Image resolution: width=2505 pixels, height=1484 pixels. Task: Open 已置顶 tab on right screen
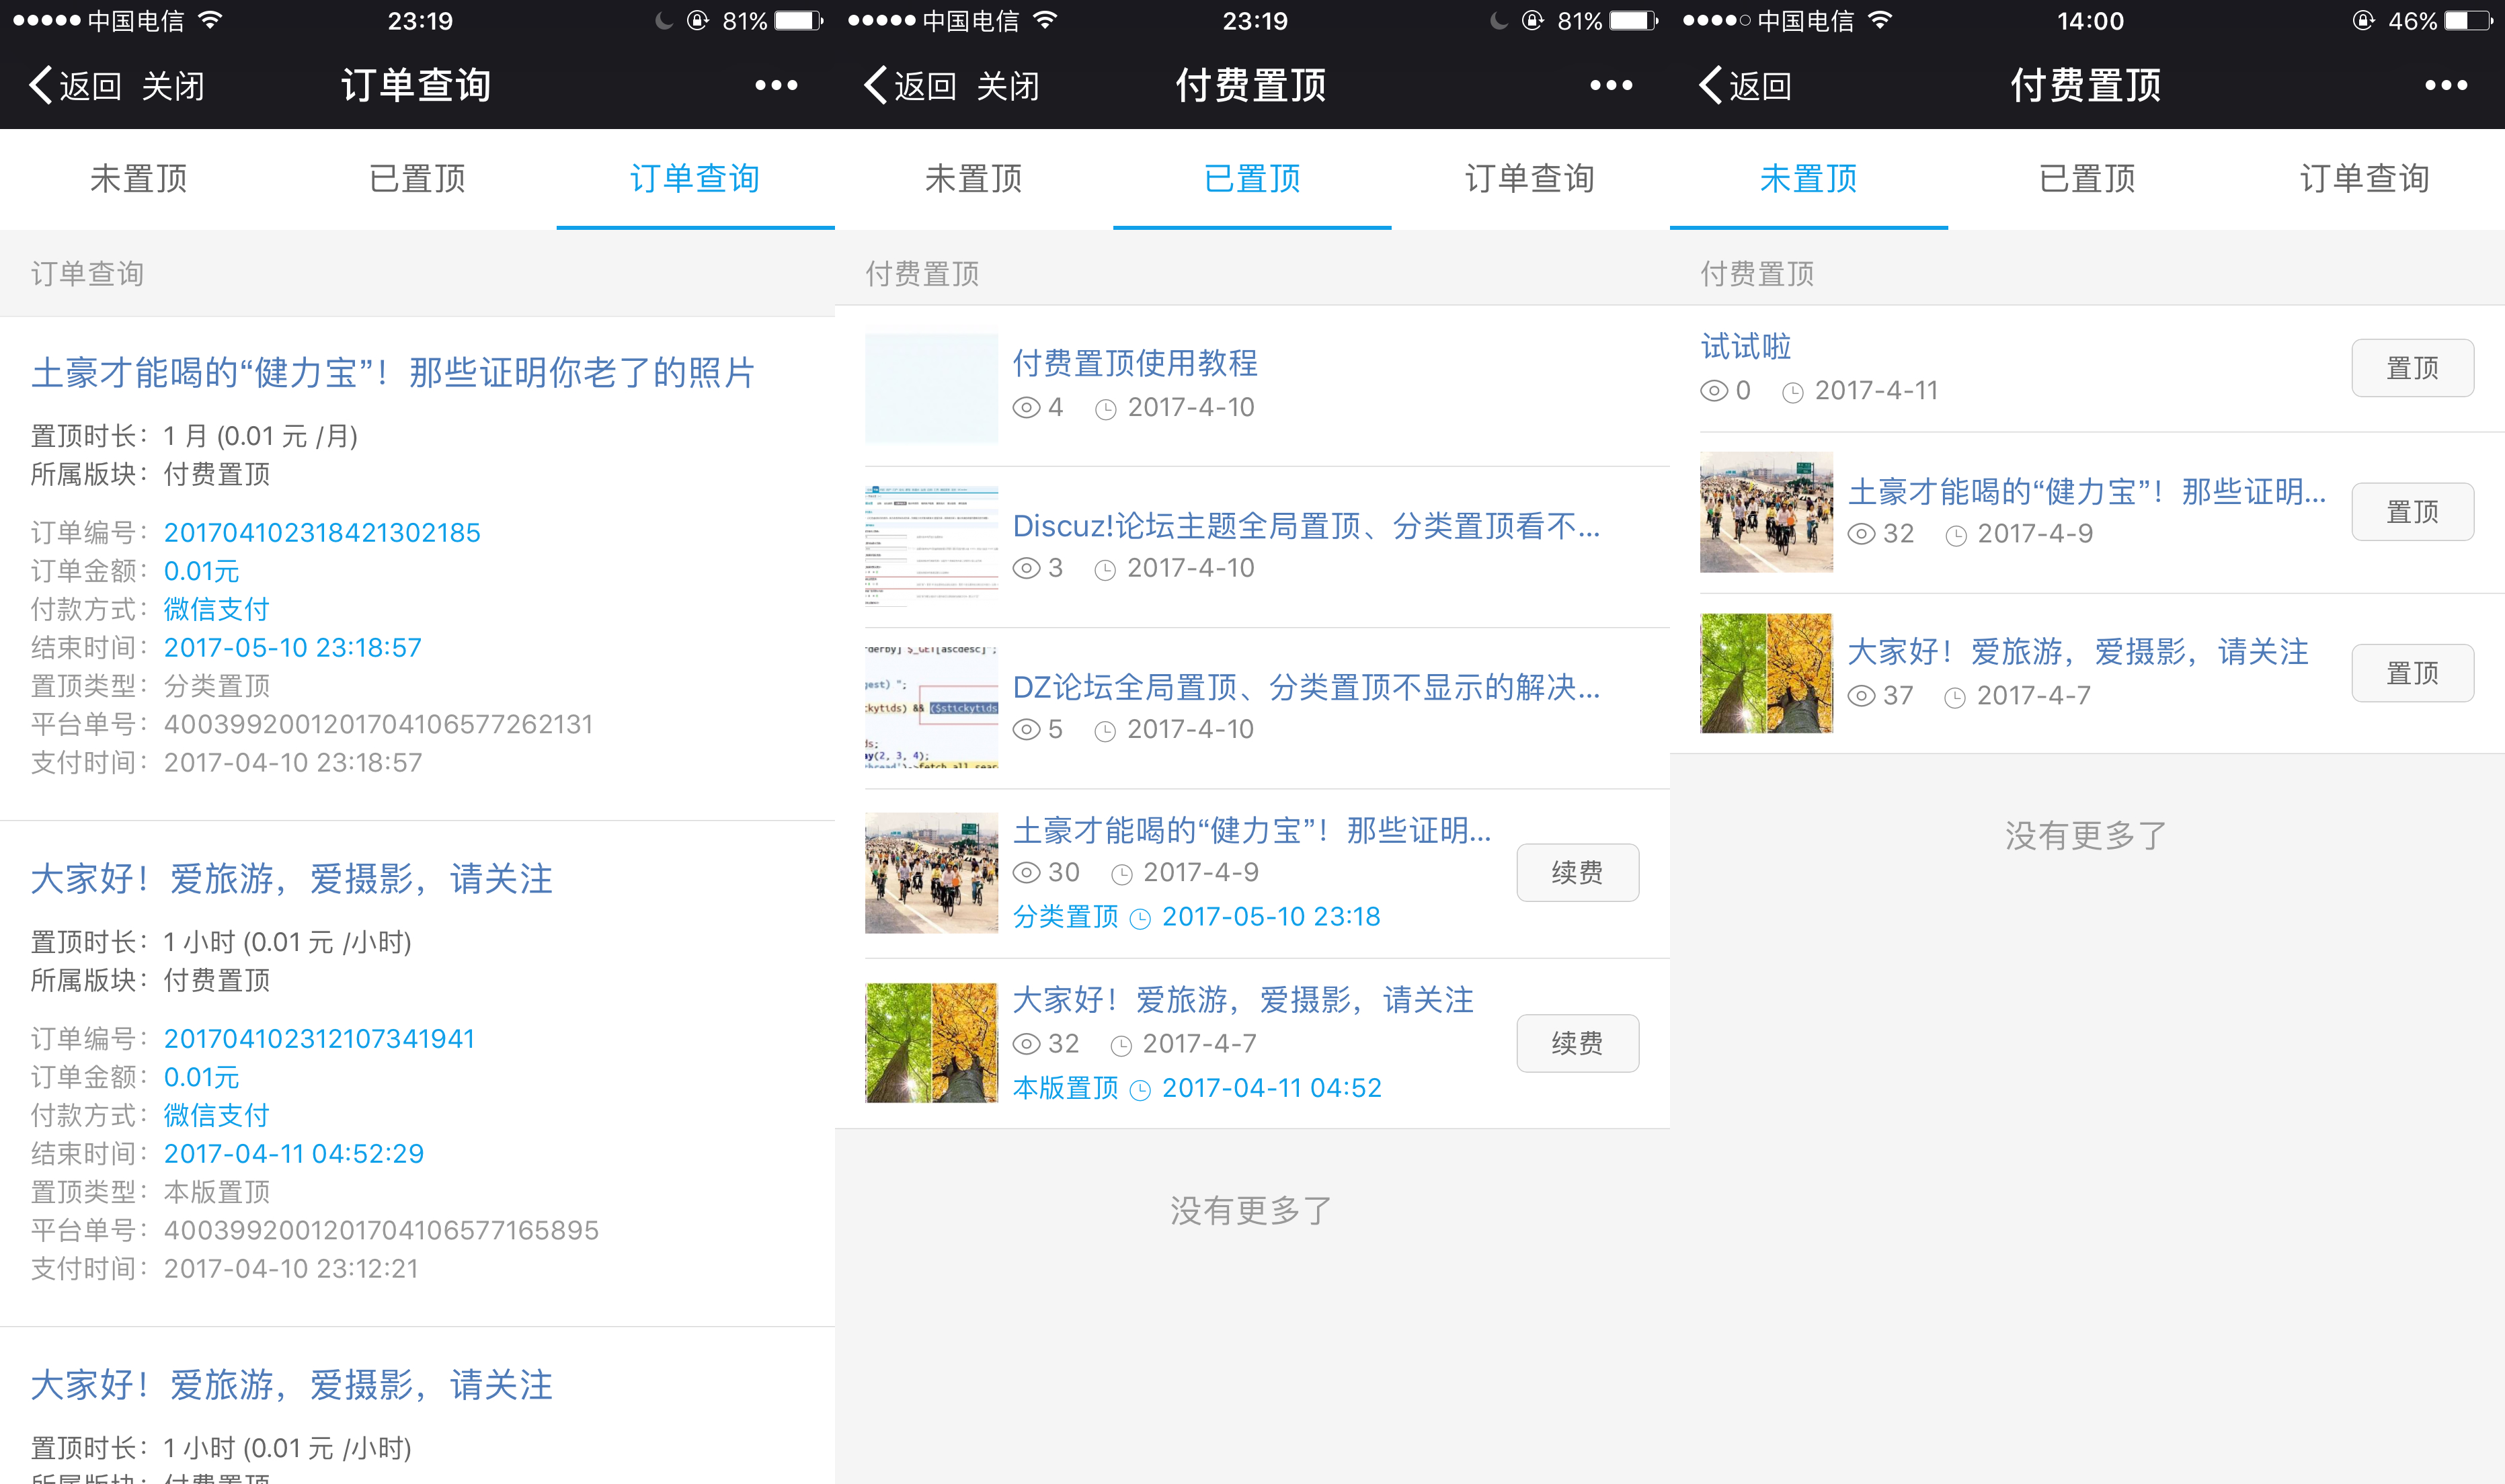click(x=2087, y=179)
